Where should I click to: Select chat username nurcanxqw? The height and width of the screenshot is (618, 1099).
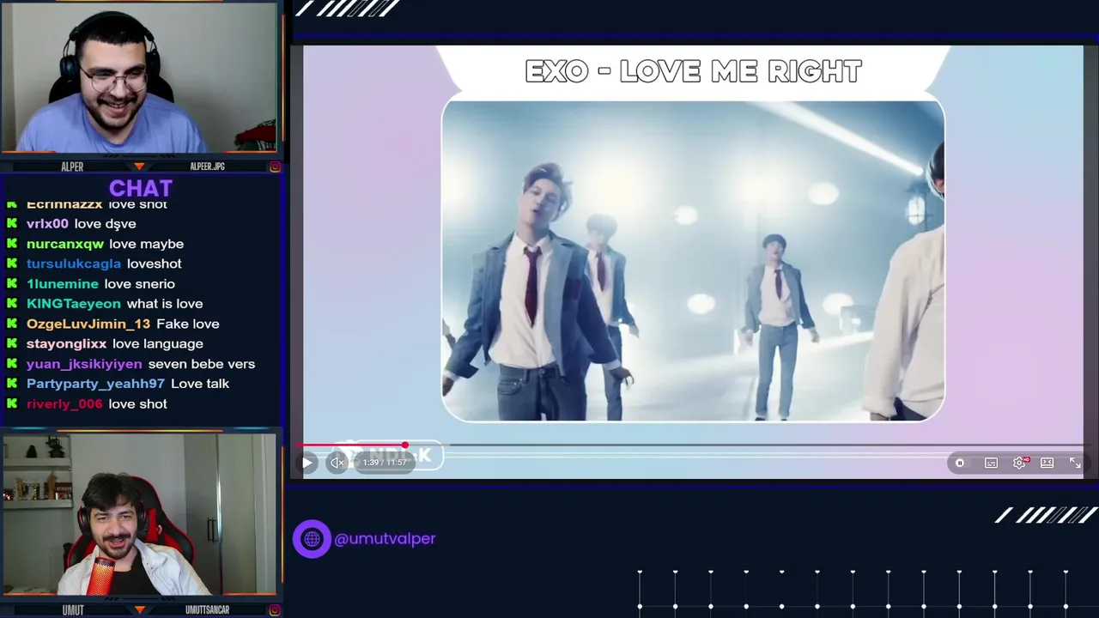[x=64, y=244]
